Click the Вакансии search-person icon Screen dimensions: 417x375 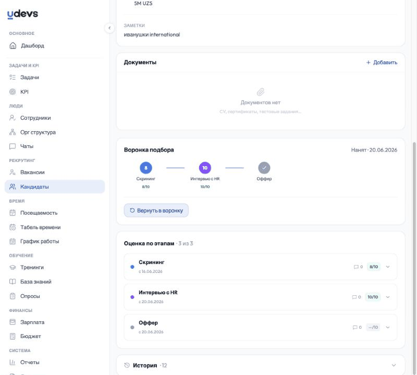tap(13, 172)
